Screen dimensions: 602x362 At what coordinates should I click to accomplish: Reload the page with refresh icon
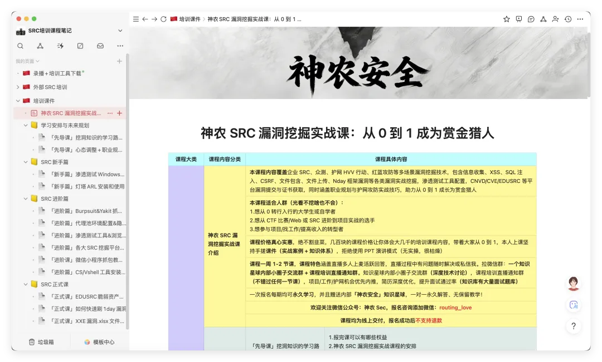[163, 19]
